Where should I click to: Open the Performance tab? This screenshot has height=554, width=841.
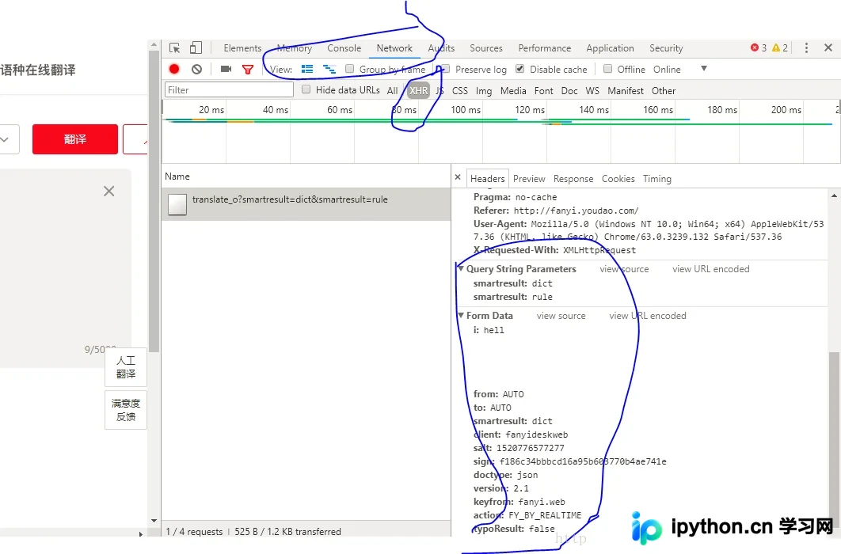[x=544, y=48]
